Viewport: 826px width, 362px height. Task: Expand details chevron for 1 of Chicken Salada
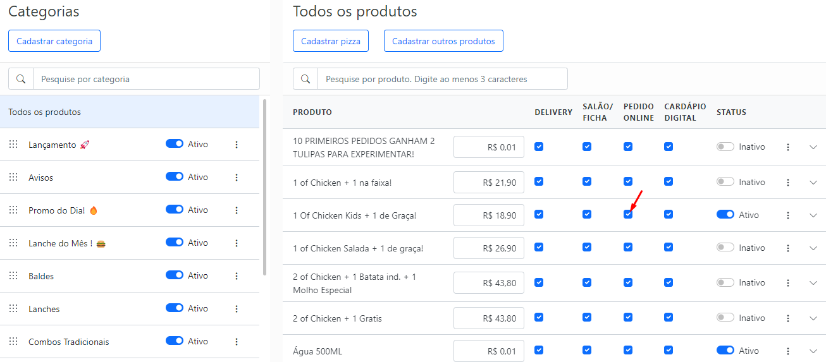pyautogui.click(x=813, y=248)
